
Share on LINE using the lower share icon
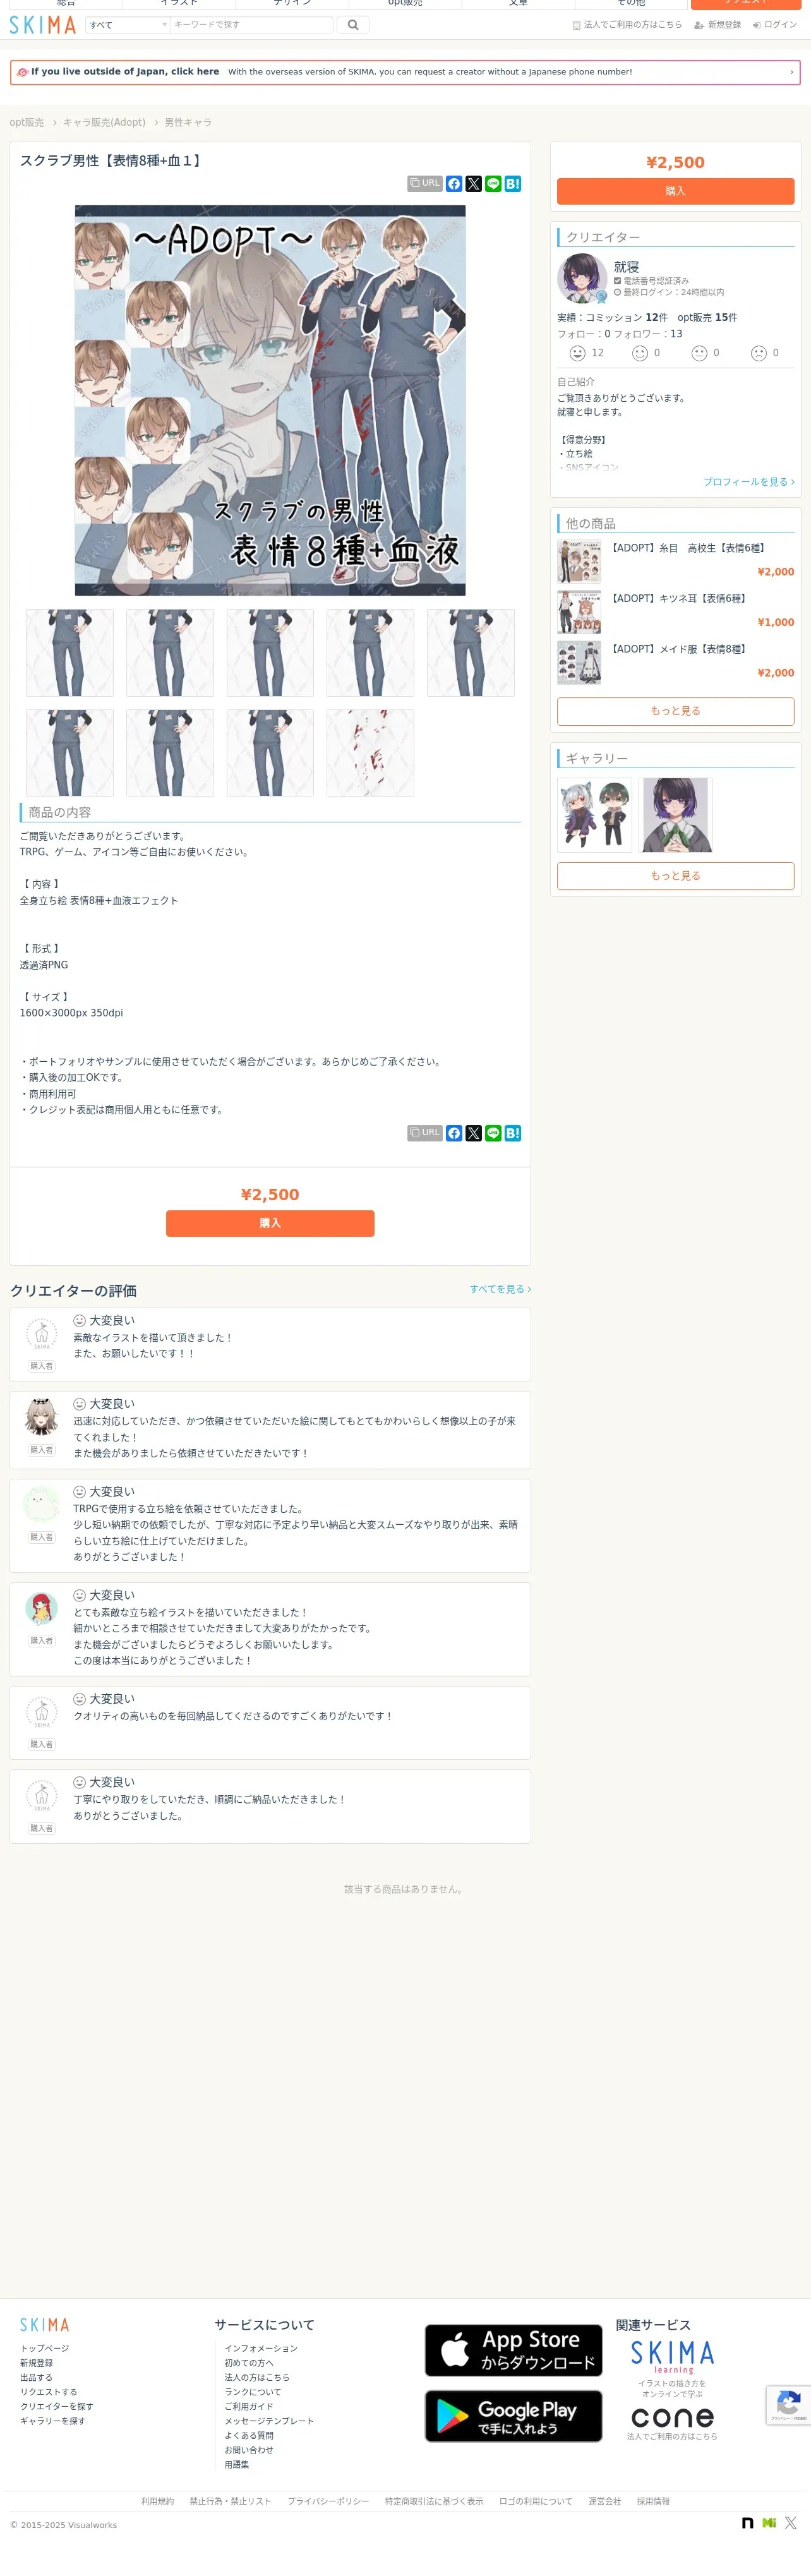tap(493, 1133)
